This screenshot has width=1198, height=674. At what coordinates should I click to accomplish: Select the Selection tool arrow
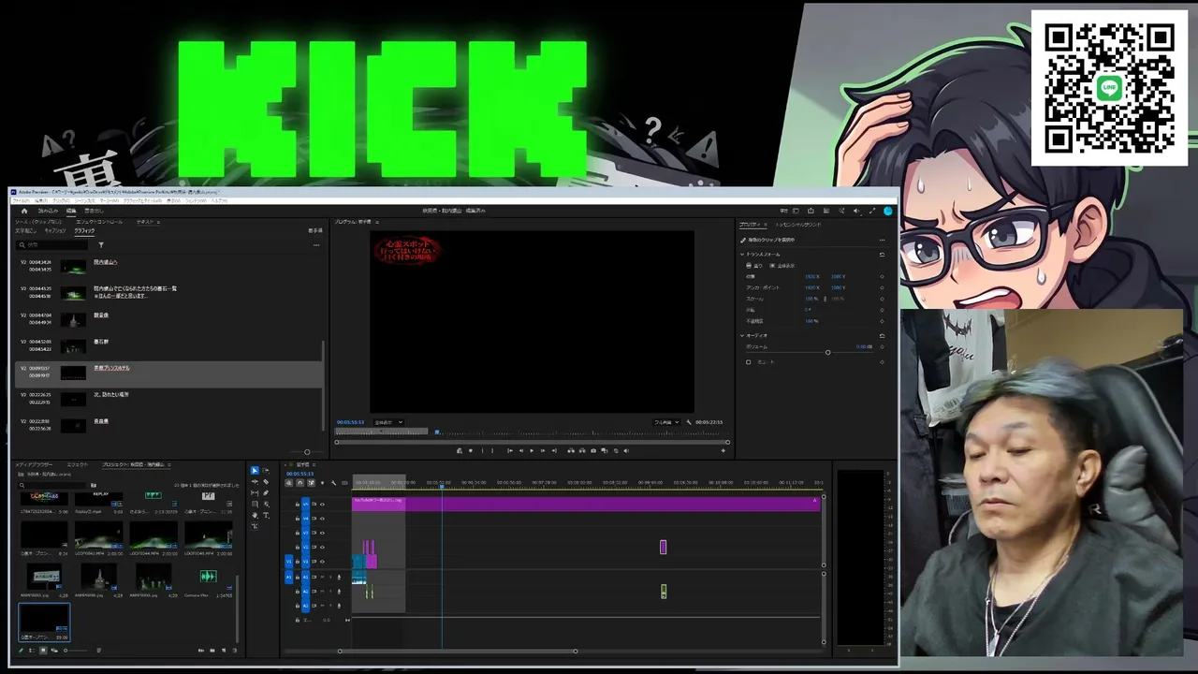point(255,471)
